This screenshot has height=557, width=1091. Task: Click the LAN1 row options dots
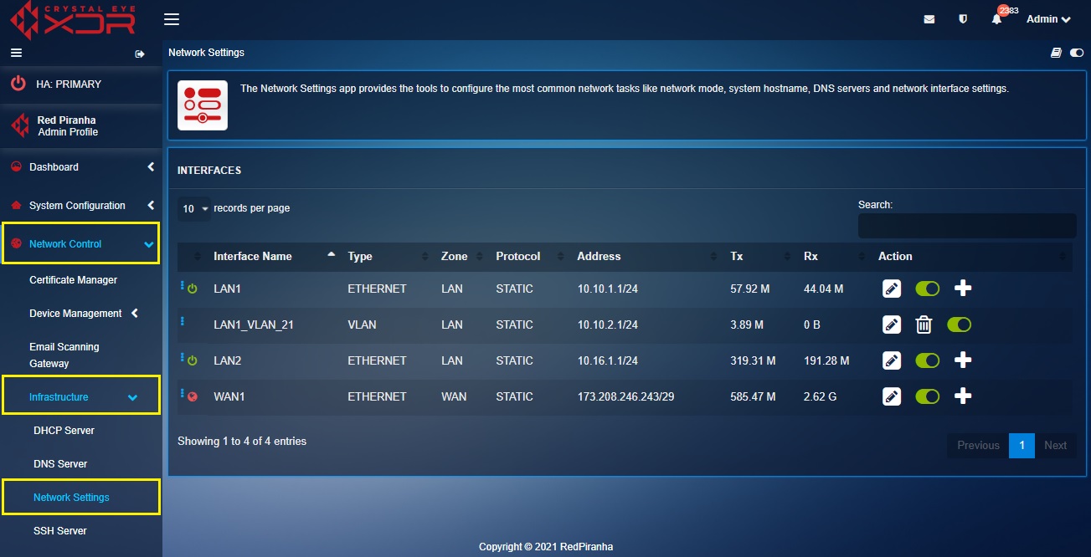tap(182, 285)
